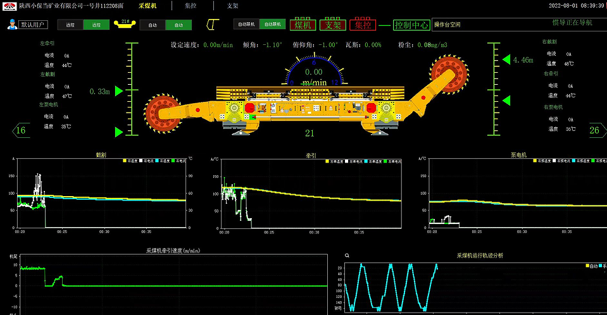Click the 4.46m right drum height value
The height and width of the screenshot is (315, 607).
(x=523, y=60)
